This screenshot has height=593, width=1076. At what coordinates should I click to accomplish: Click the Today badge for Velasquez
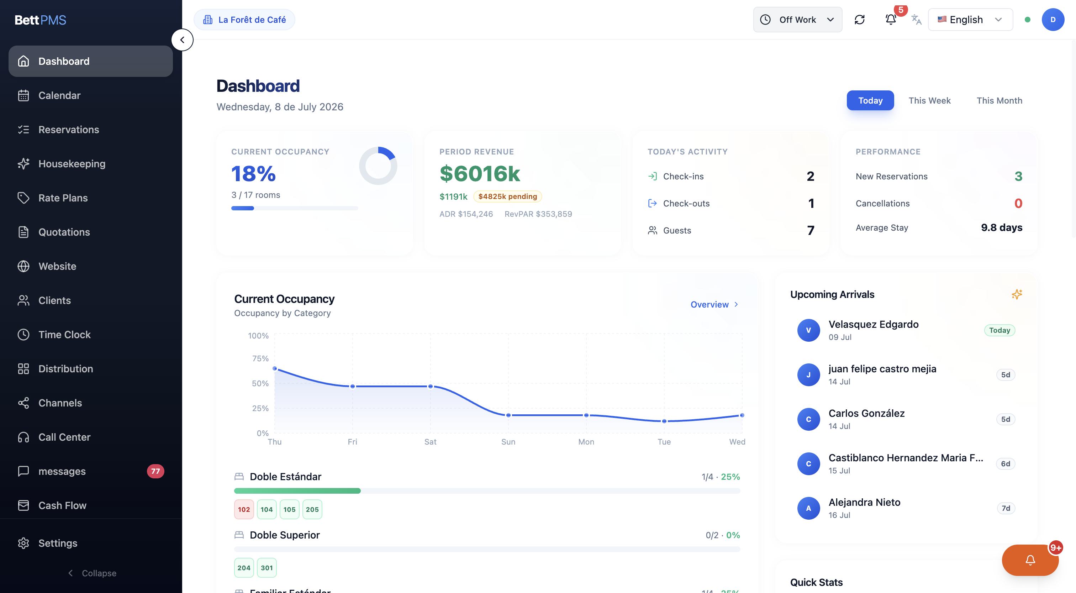point(999,330)
